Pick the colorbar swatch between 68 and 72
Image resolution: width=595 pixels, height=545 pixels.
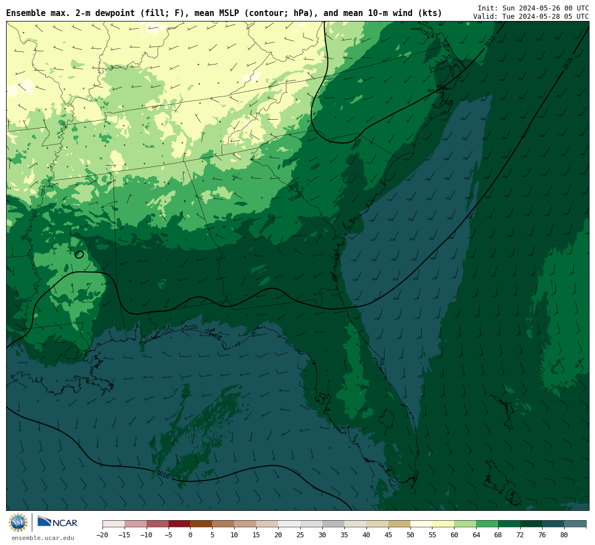coord(509,524)
